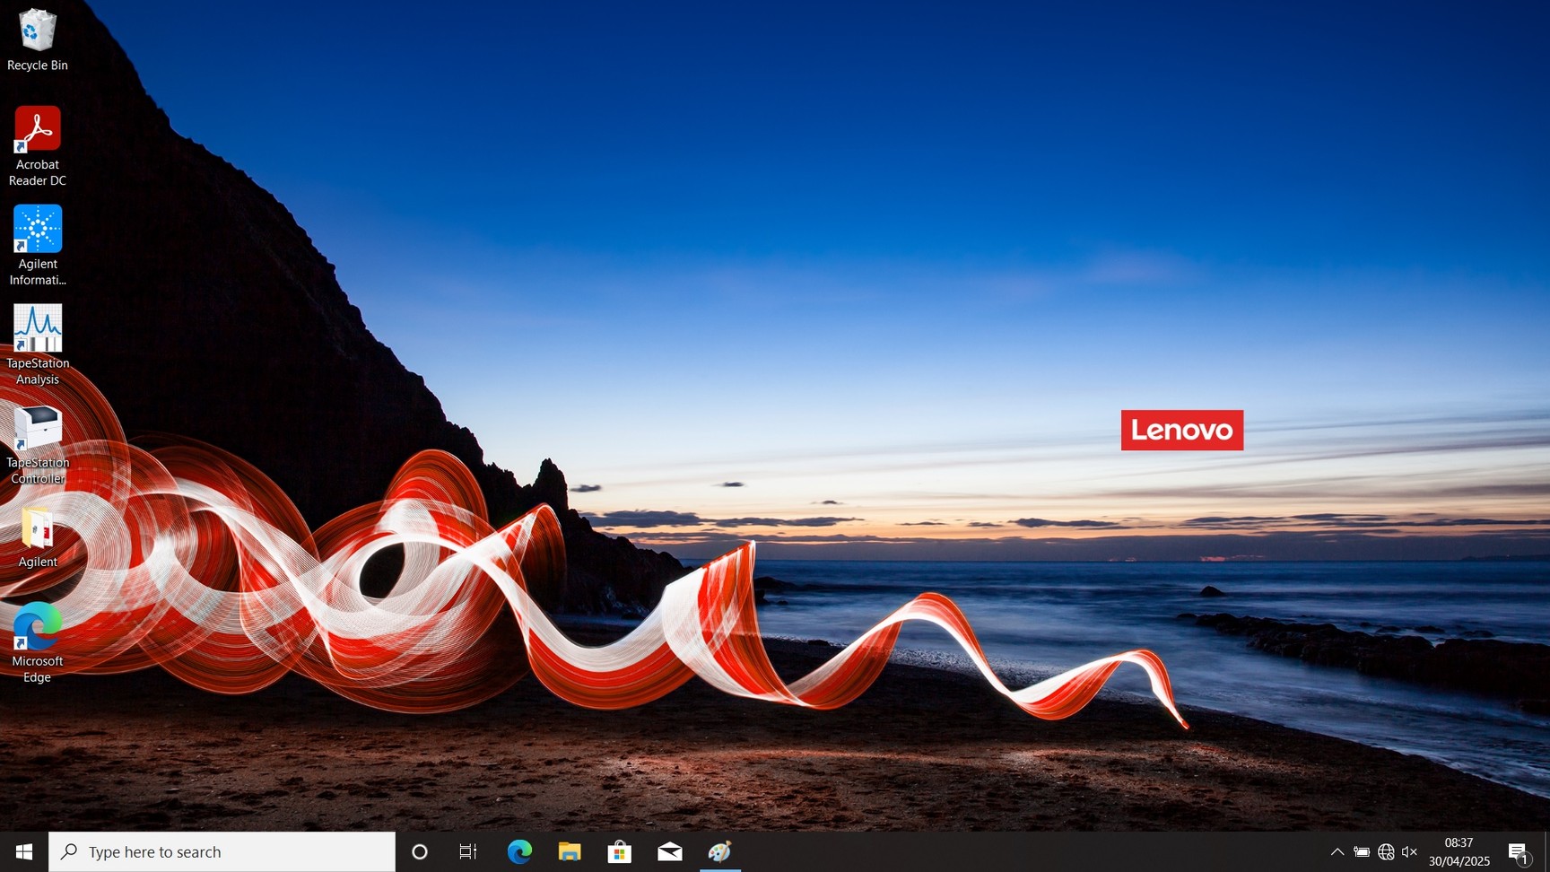
Task: Click the Cortana circle button
Action: tap(419, 851)
